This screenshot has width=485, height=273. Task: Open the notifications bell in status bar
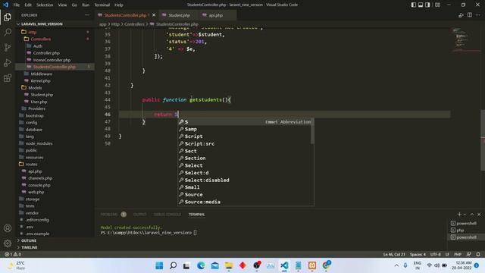click(x=478, y=254)
